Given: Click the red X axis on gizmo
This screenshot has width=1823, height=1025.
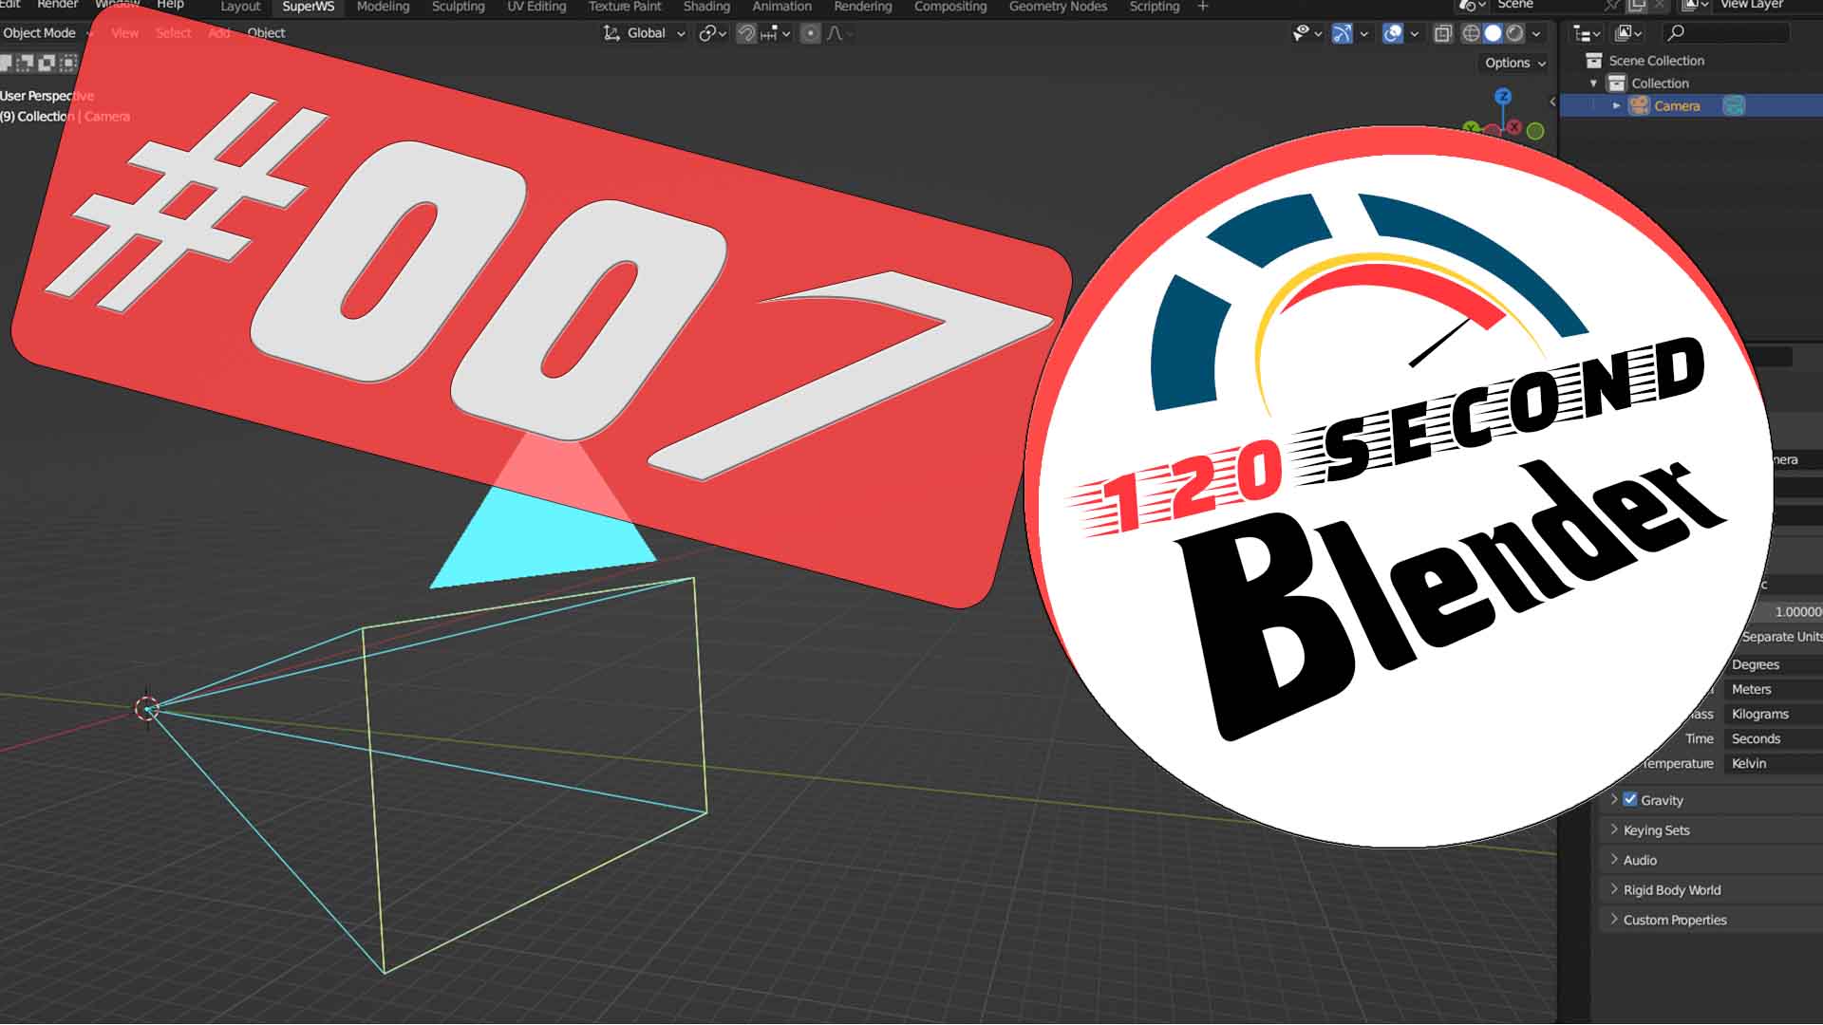Looking at the screenshot, I should click(1514, 127).
